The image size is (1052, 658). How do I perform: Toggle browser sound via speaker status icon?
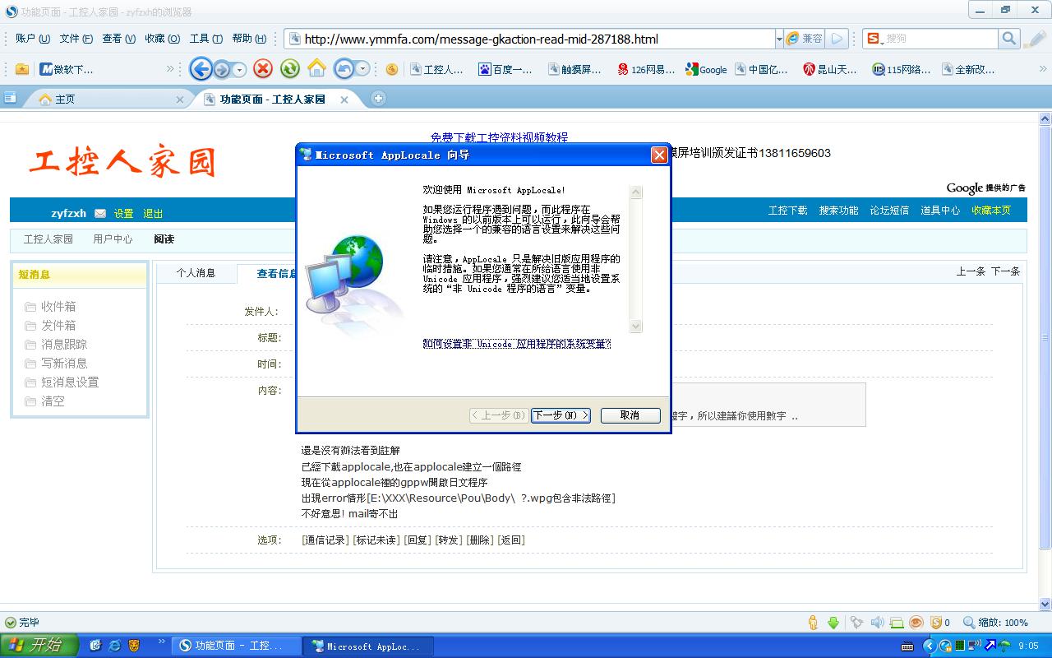pyautogui.click(x=877, y=623)
